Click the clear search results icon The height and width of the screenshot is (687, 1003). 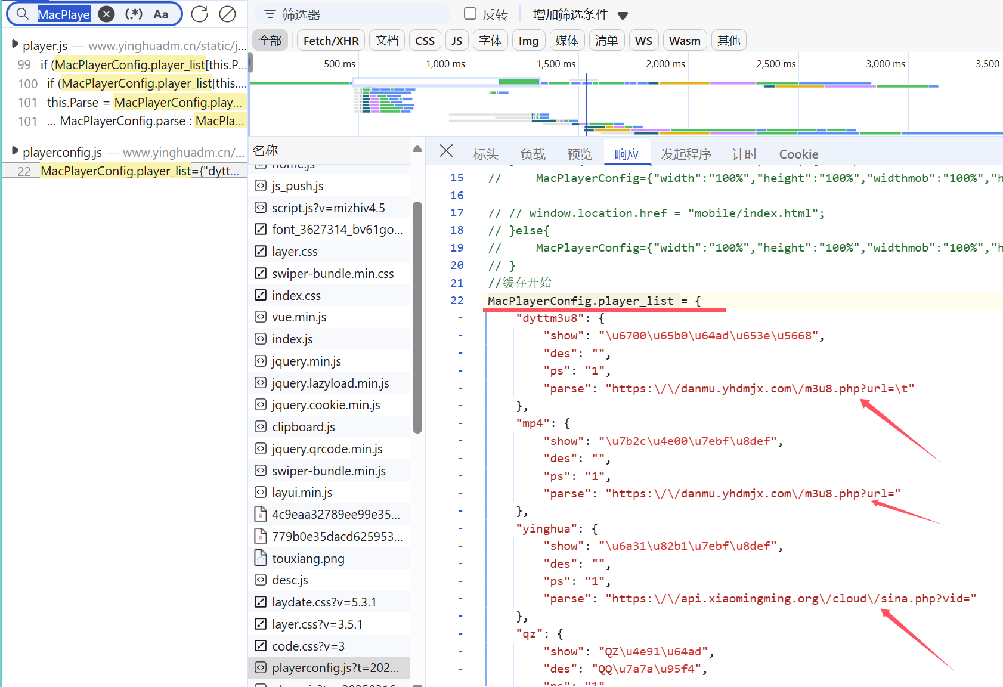pos(227,14)
